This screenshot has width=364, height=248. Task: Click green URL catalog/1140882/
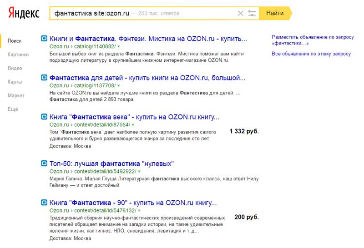(x=95, y=46)
